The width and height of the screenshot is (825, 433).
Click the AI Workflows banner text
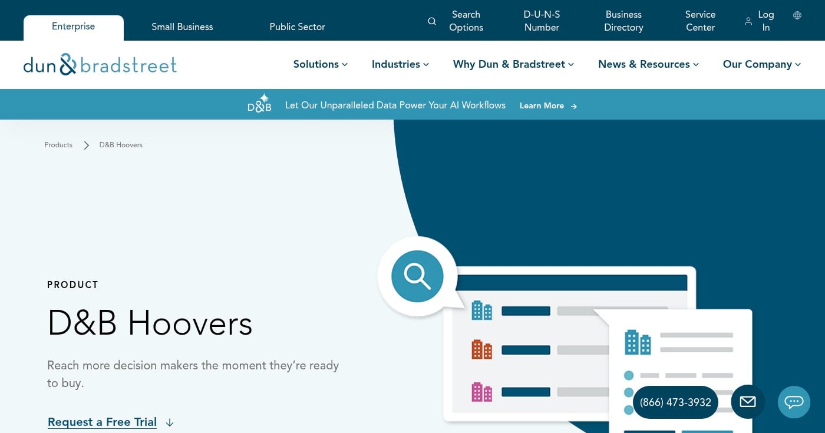coord(395,105)
